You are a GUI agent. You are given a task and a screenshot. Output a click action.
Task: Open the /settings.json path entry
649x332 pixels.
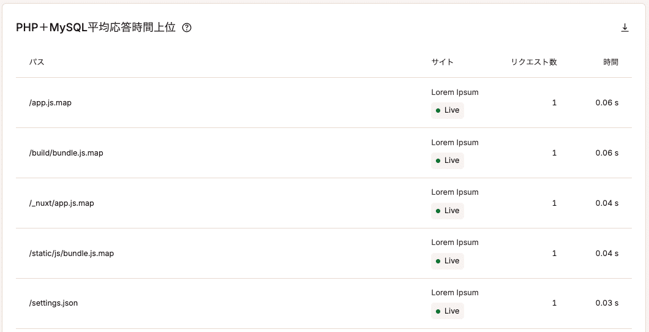click(x=53, y=303)
